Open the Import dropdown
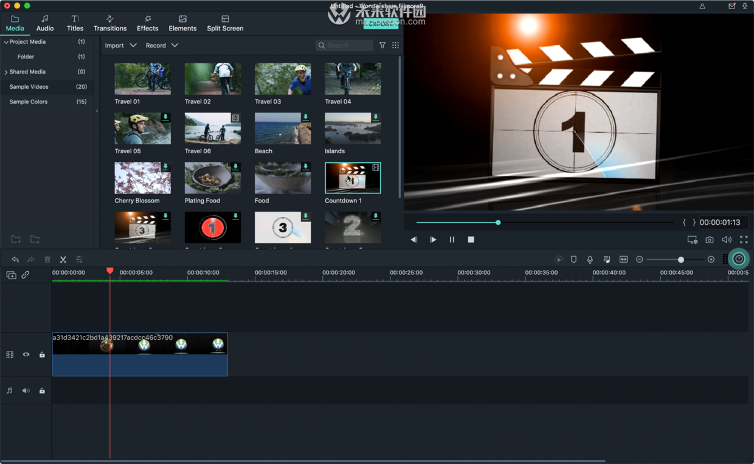754x464 pixels. (x=120, y=46)
